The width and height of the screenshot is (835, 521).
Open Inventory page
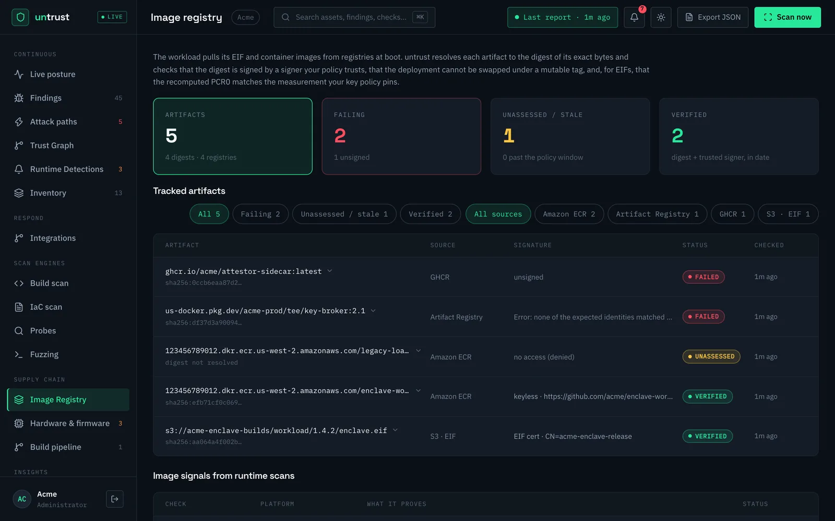pos(68,193)
